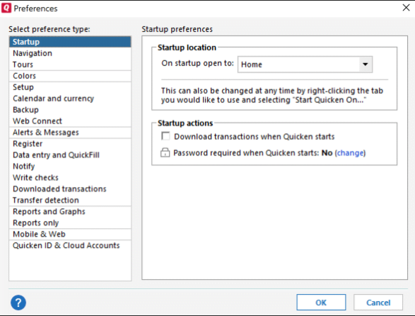The height and width of the screenshot is (316, 415).
Task: Open Web Connect preferences
Action: pyautogui.click(x=70, y=121)
